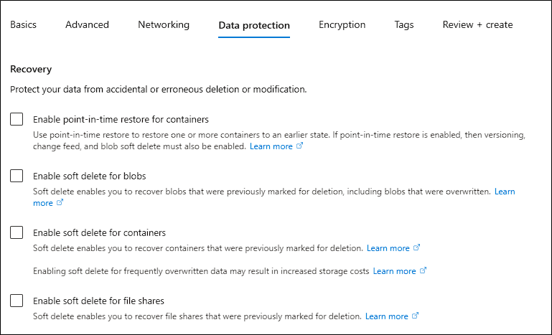Open the Advanced tab
Screen dimensions: 552x335
coord(87,24)
